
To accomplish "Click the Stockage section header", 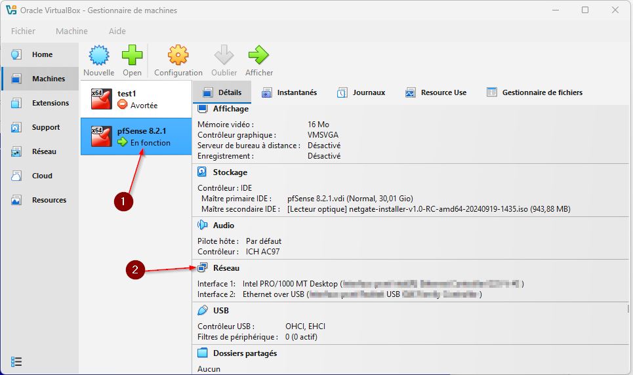I will coord(230,172).
